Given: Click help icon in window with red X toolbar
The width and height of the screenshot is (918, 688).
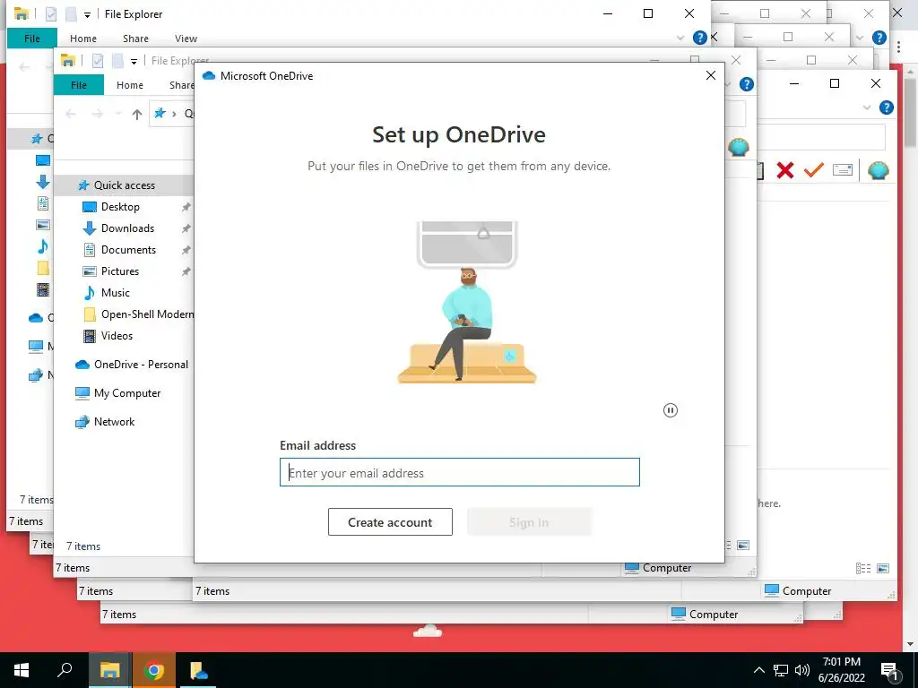Looking at the screenshot, I should (887, 107).
